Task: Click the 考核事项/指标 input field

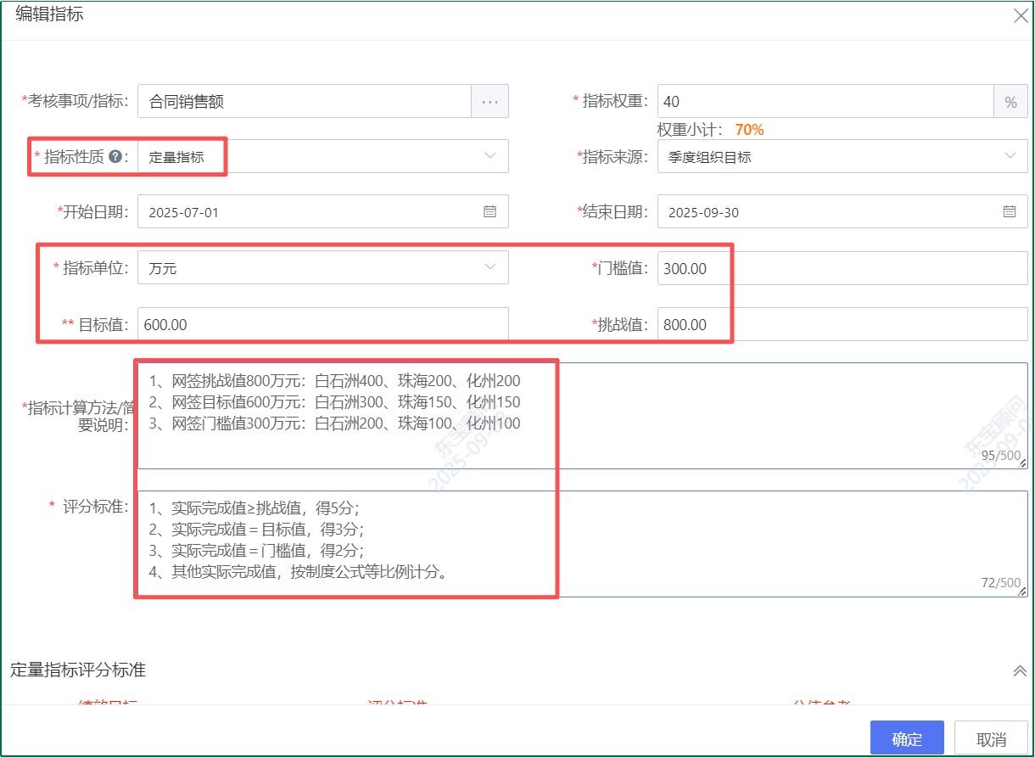Action: 304,101
